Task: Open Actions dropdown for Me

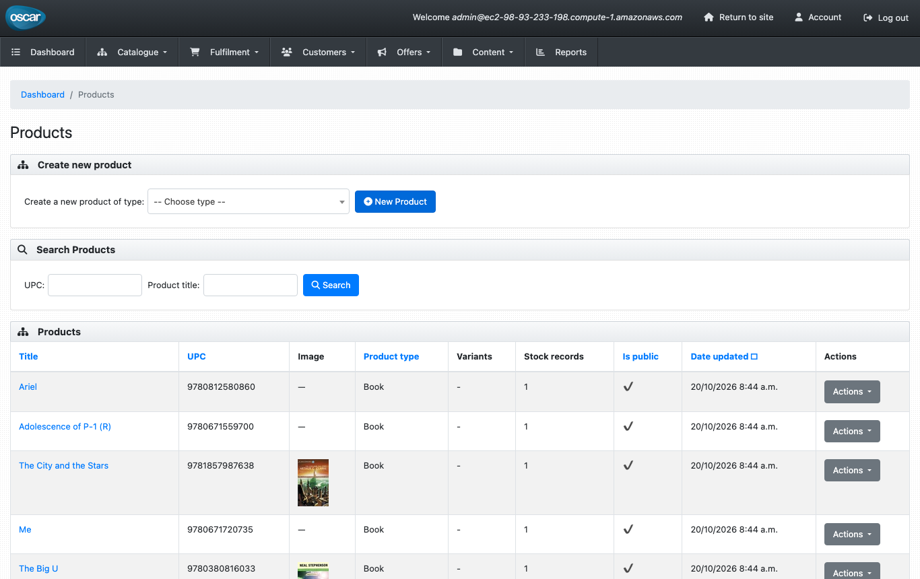Action: (x=852, y=535)
